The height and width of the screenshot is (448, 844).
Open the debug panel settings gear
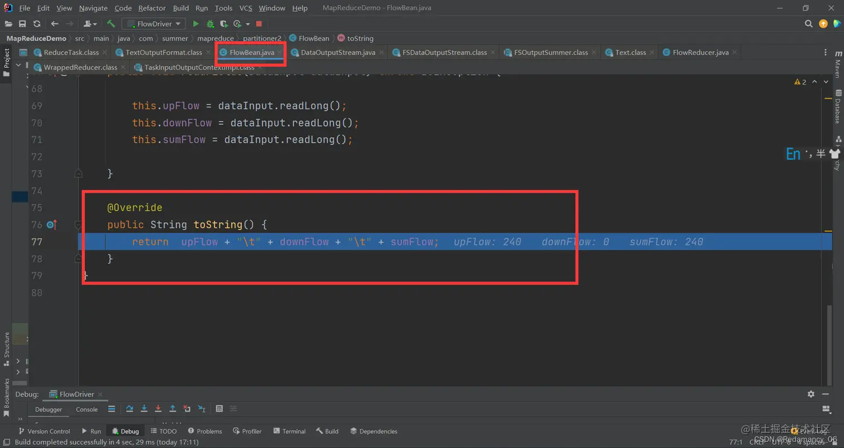(811, 394)
